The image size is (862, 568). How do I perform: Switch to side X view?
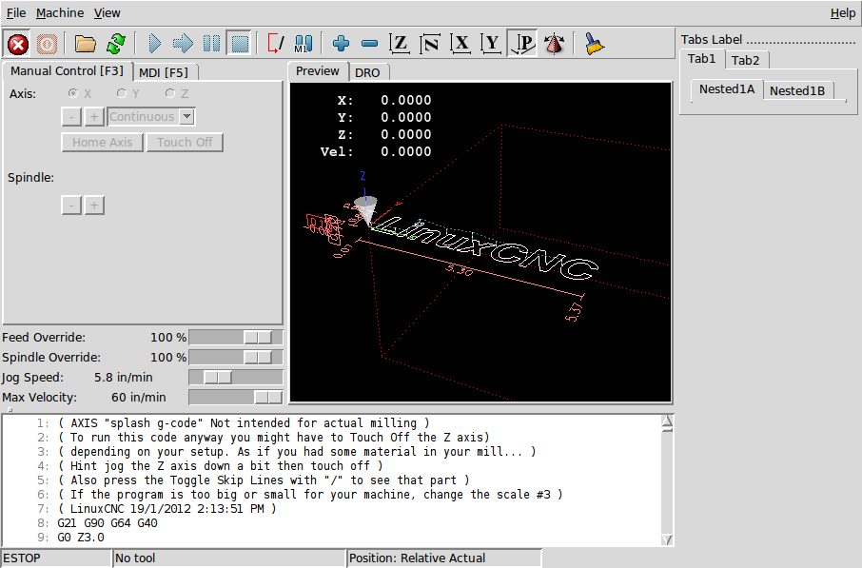coord(460,44)
